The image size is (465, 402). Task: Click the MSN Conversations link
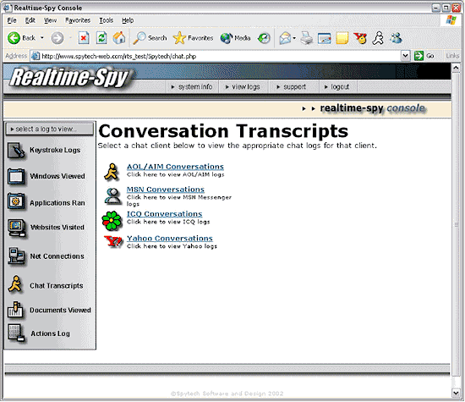click(x=166, y=190)
